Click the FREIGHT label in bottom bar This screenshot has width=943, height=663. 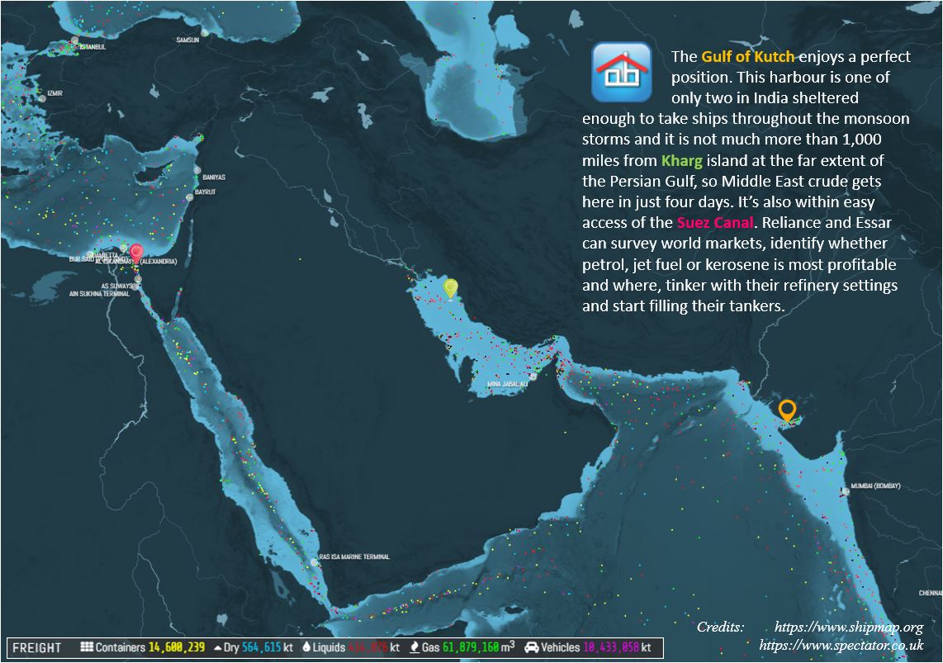pyautogui.click(x=37, y=648)
